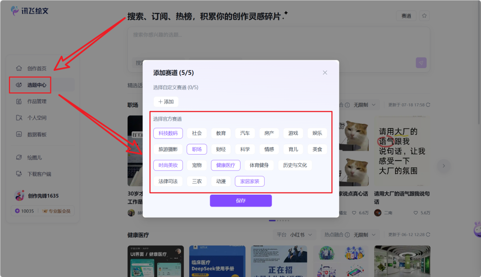Open 平台 小红书 dropdown in 健康医疗 section
Image resolution: width=481 pixels, height=277 pixels.
[294, 235]
